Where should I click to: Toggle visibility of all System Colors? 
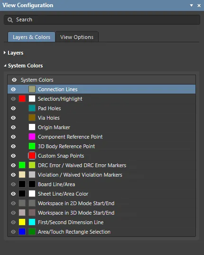(14, 80)
